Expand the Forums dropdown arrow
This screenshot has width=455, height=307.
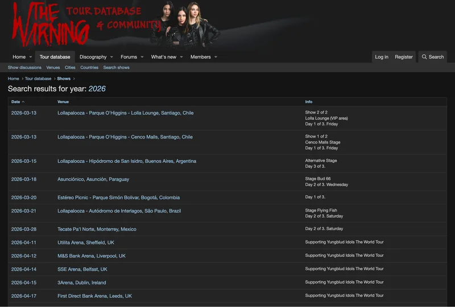pyautogui.click(x=142, y=57)
